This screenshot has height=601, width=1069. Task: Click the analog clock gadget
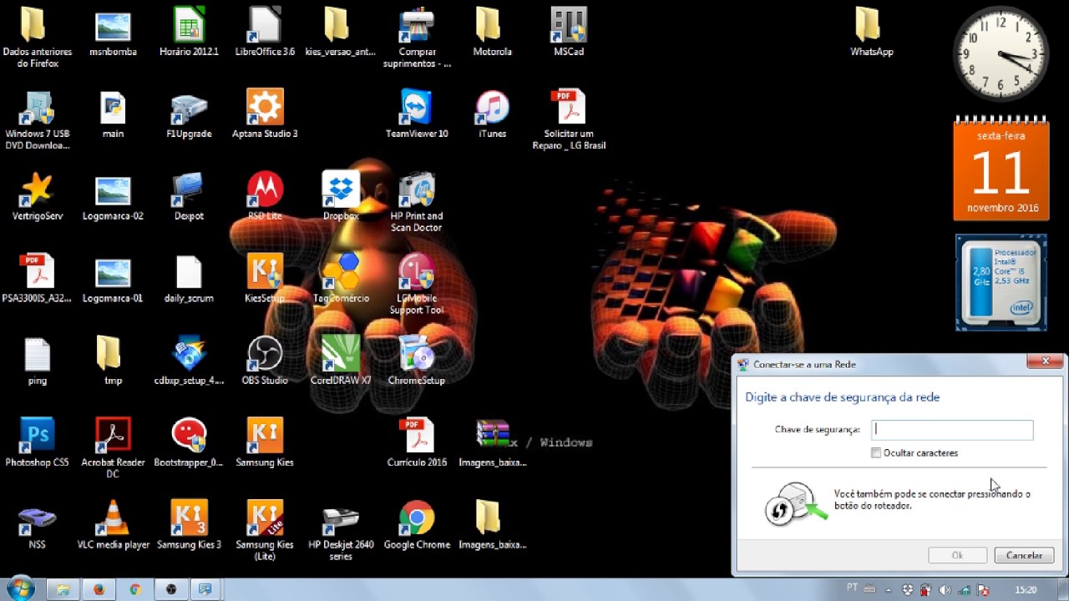point(1001,53)
